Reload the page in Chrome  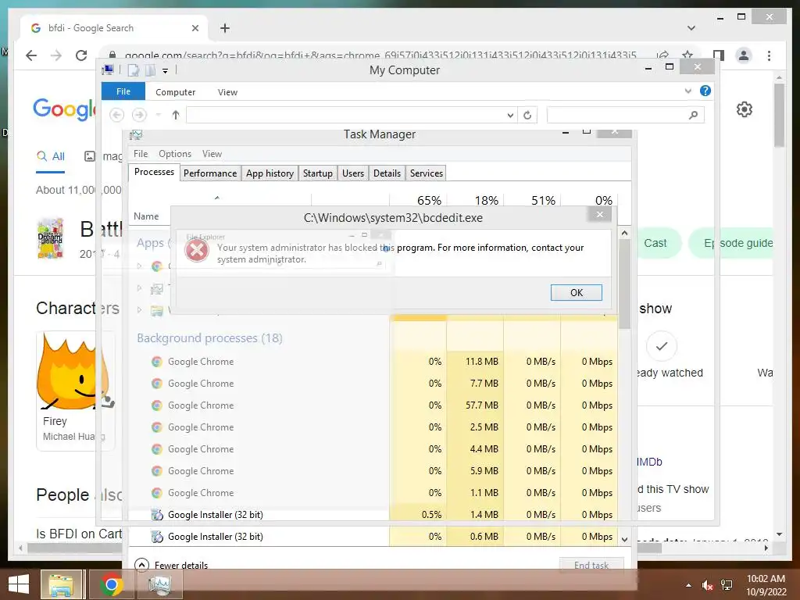coord(81,55)
